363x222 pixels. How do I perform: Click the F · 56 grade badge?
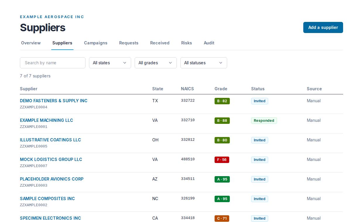coord(222,160)
